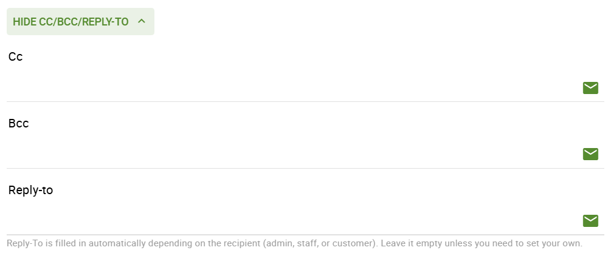Click the envelope icon in the Cc field
Image resolution: width=611 pixels, height=253 pixels.
pyautogui.click(x=590, y=88)
